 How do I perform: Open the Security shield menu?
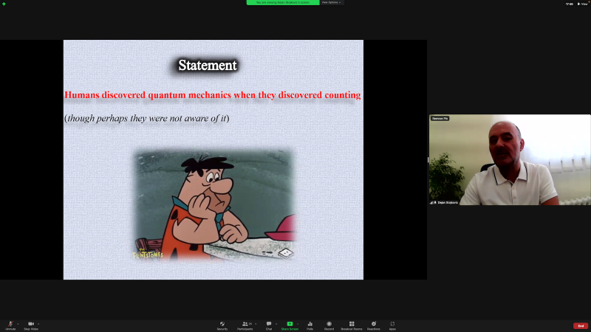222,325
